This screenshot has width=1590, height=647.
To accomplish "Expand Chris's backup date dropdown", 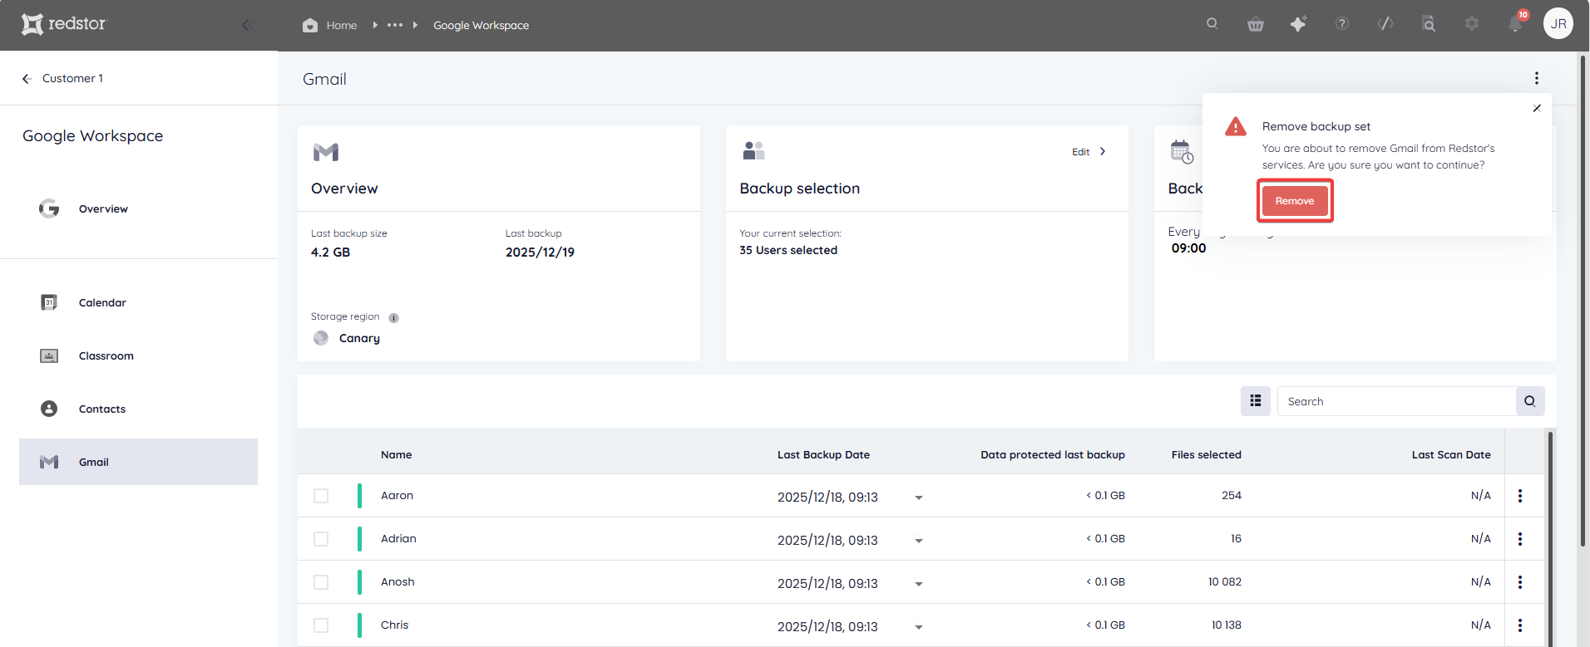I will (919, 627).
